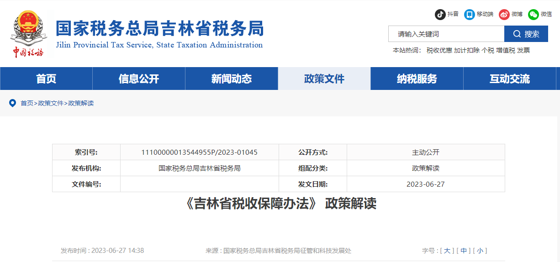This screenshot has height=262, width=560.
Task: Open the 新闻动态 navigation tab
Action: (232, 79)
